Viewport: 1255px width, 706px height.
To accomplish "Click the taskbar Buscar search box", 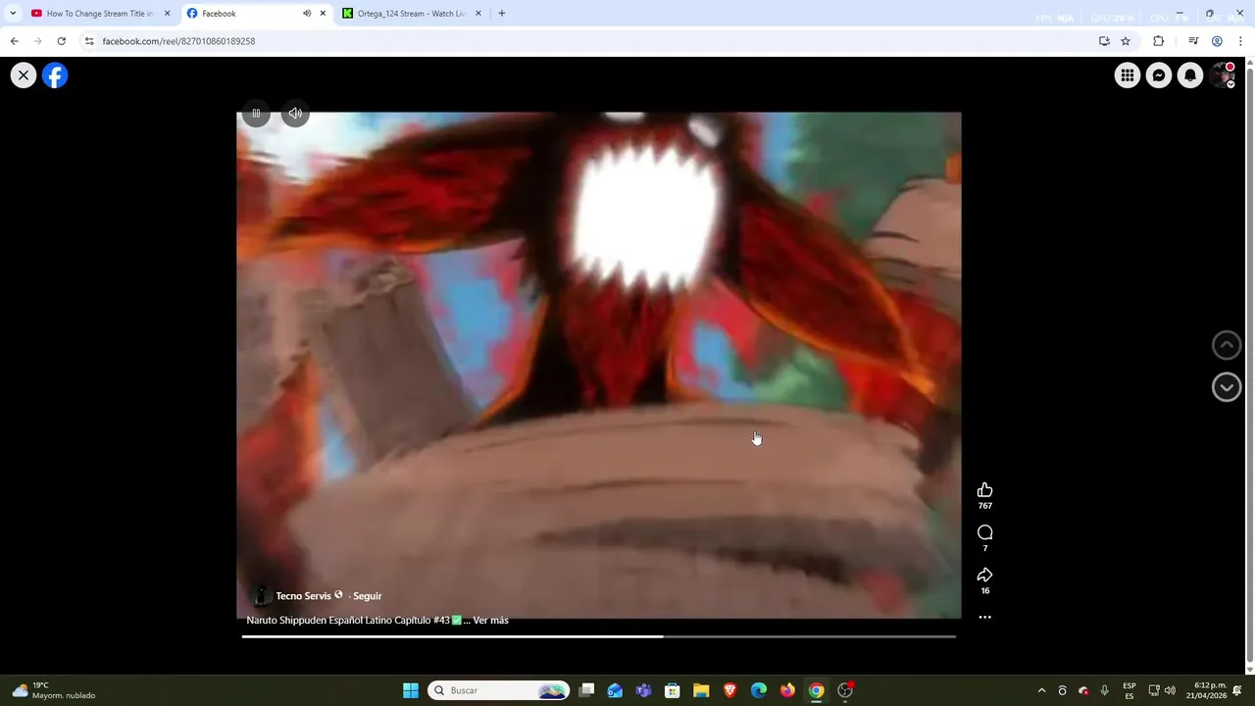I will click(x=500, y=690).
